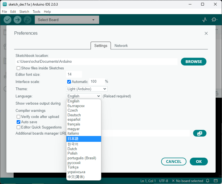This screenshot has width=222, height=184.
Task: Choose Deutsch from the language list
Action: coord(74,115)
